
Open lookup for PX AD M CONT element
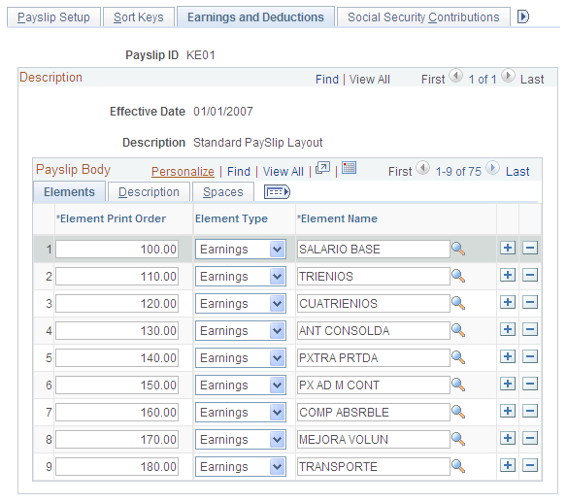click(458, 385)
